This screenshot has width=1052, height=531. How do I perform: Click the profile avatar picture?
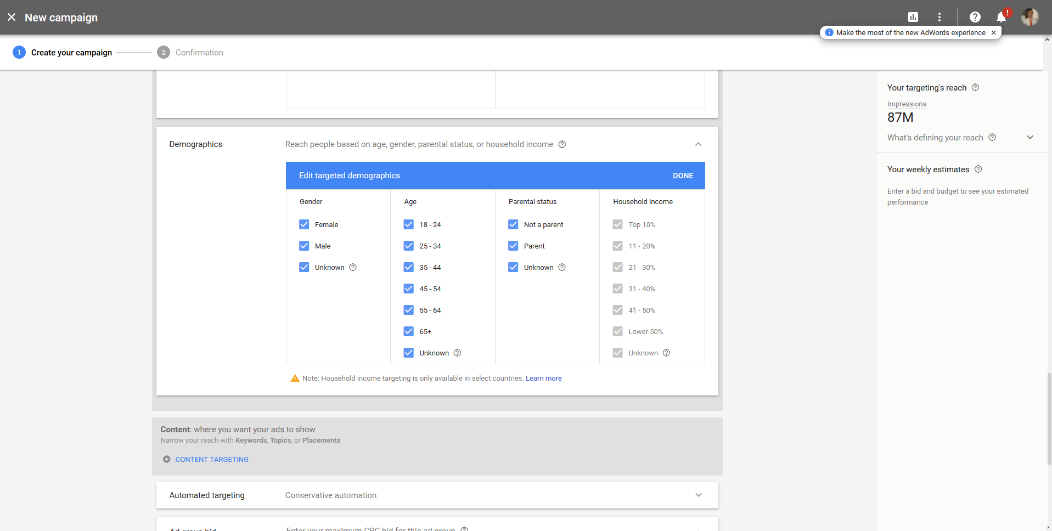(x=1030, y=17)
